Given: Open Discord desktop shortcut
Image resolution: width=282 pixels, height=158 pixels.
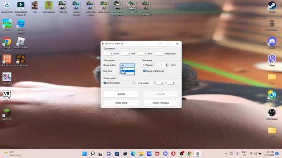Looking at the screenshot, I should pos(272,43).
